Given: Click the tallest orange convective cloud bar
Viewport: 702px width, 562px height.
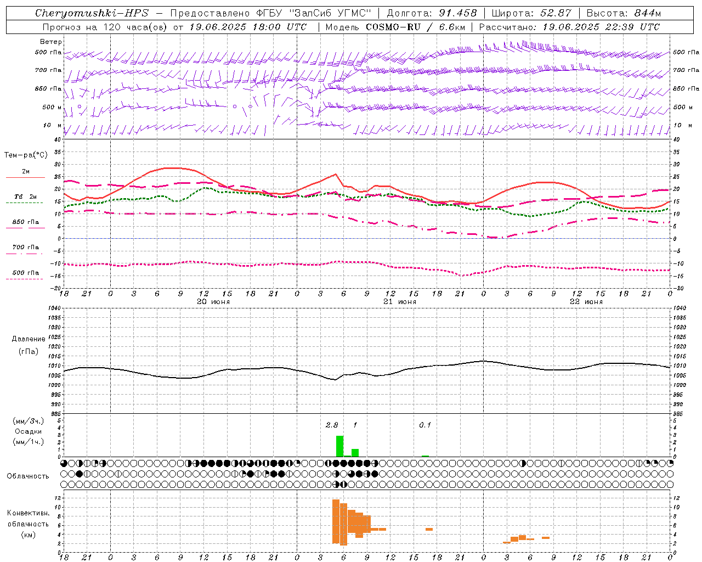Looking at the screenshot, I should [x=336, y=521].
